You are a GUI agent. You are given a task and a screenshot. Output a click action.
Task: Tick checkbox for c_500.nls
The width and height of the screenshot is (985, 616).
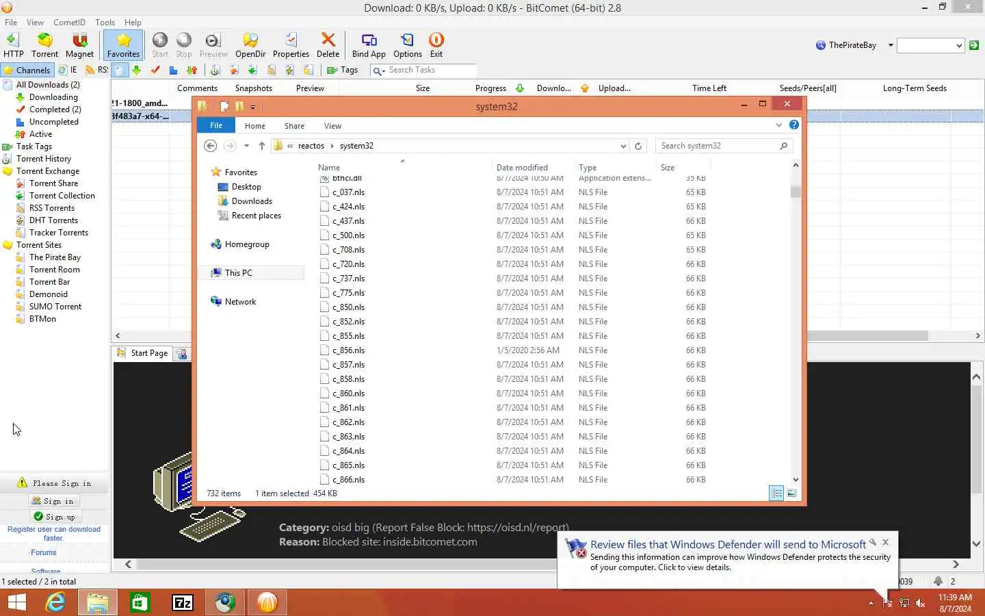click(x=324, y=235)
